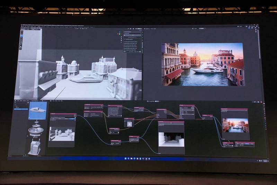The image size is (277, 185).
Task: Select the Measure tool
Action: click(x=21, y=47)
